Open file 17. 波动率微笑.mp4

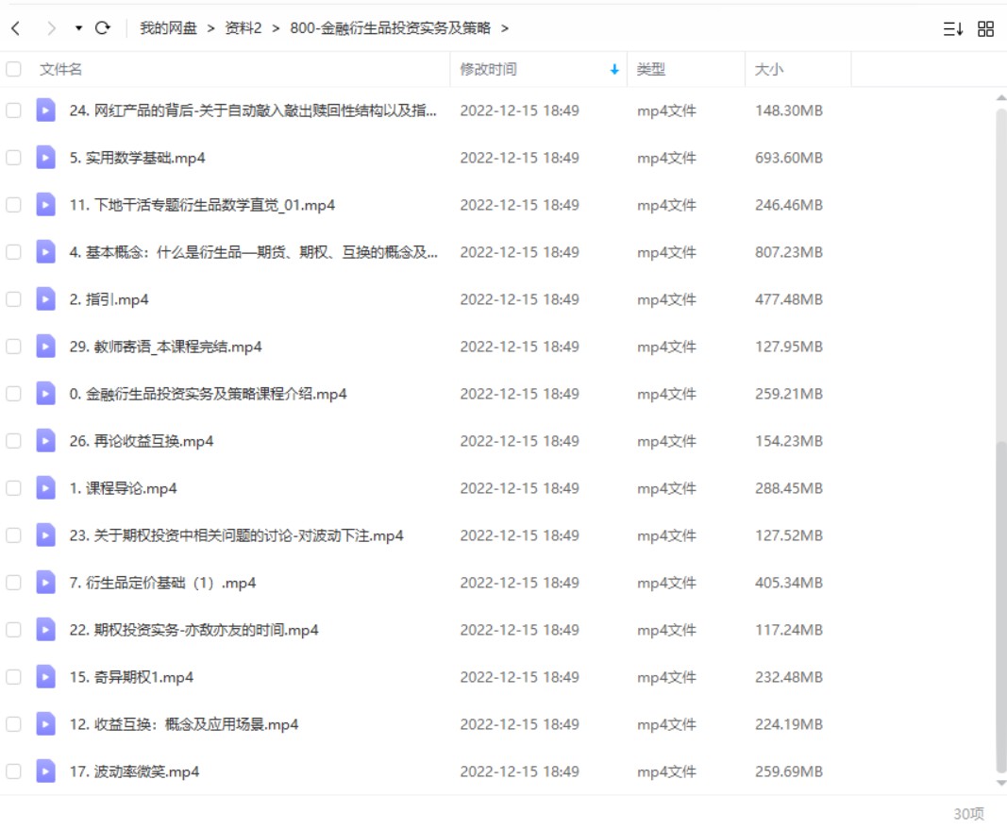click(x=134, y=772)
